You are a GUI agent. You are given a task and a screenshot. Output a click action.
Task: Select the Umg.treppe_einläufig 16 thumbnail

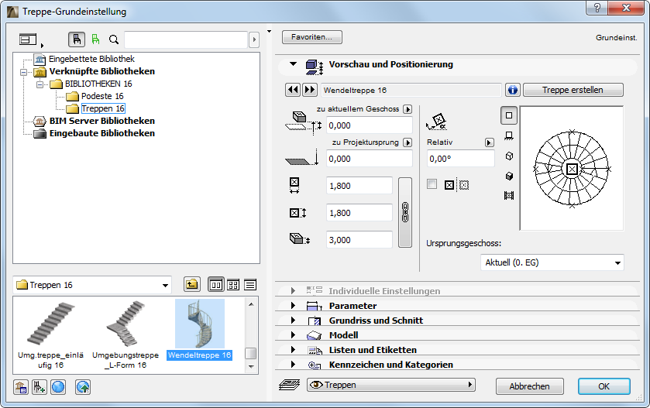pyautogui.click(x=50, y=334)
